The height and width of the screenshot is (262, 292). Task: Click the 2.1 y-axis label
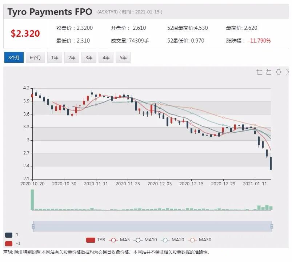tap(26, 179)
